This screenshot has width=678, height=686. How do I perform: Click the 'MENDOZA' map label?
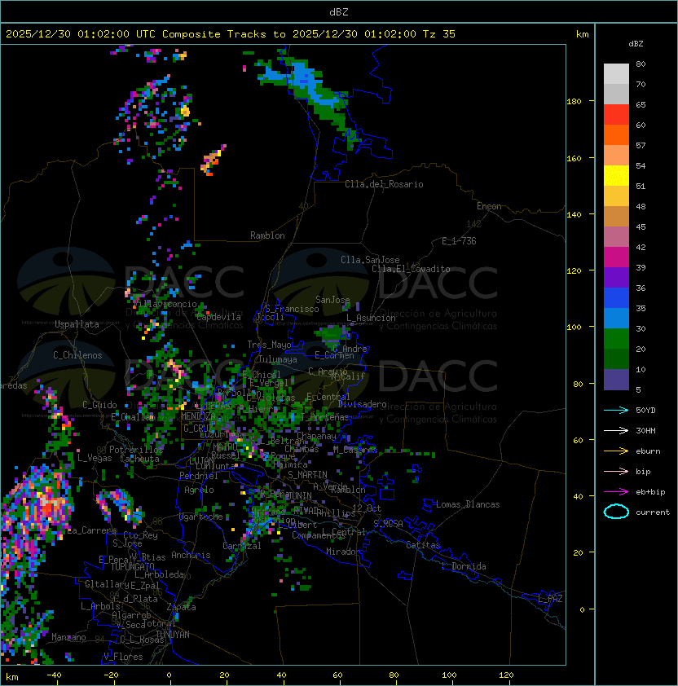click(198, 416)
